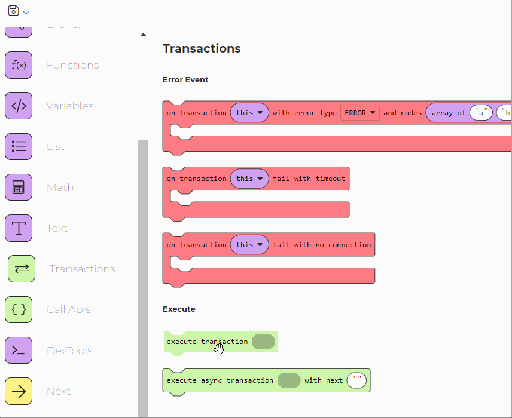Open the Call Apis braces icon

19,309
